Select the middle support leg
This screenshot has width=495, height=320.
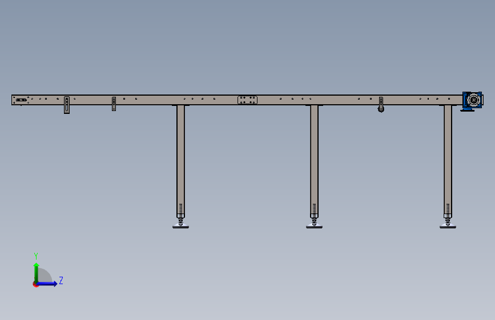pyautogui.click(x=314, y=161)
